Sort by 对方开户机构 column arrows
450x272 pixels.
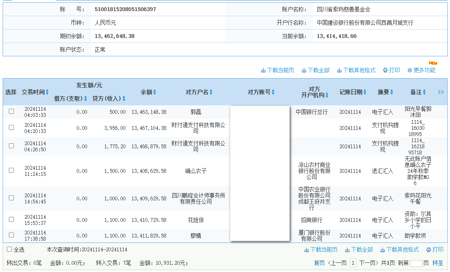[x=327, y=95]
